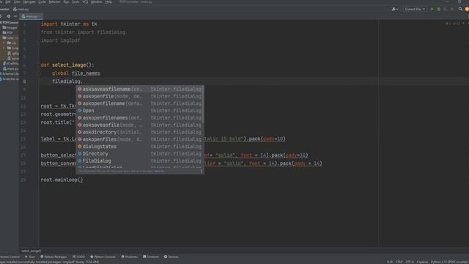The width and height of the screenshot is (469, 264).
Task: Click main.py in the navigation breadcrumb
Action: [21, 10]
